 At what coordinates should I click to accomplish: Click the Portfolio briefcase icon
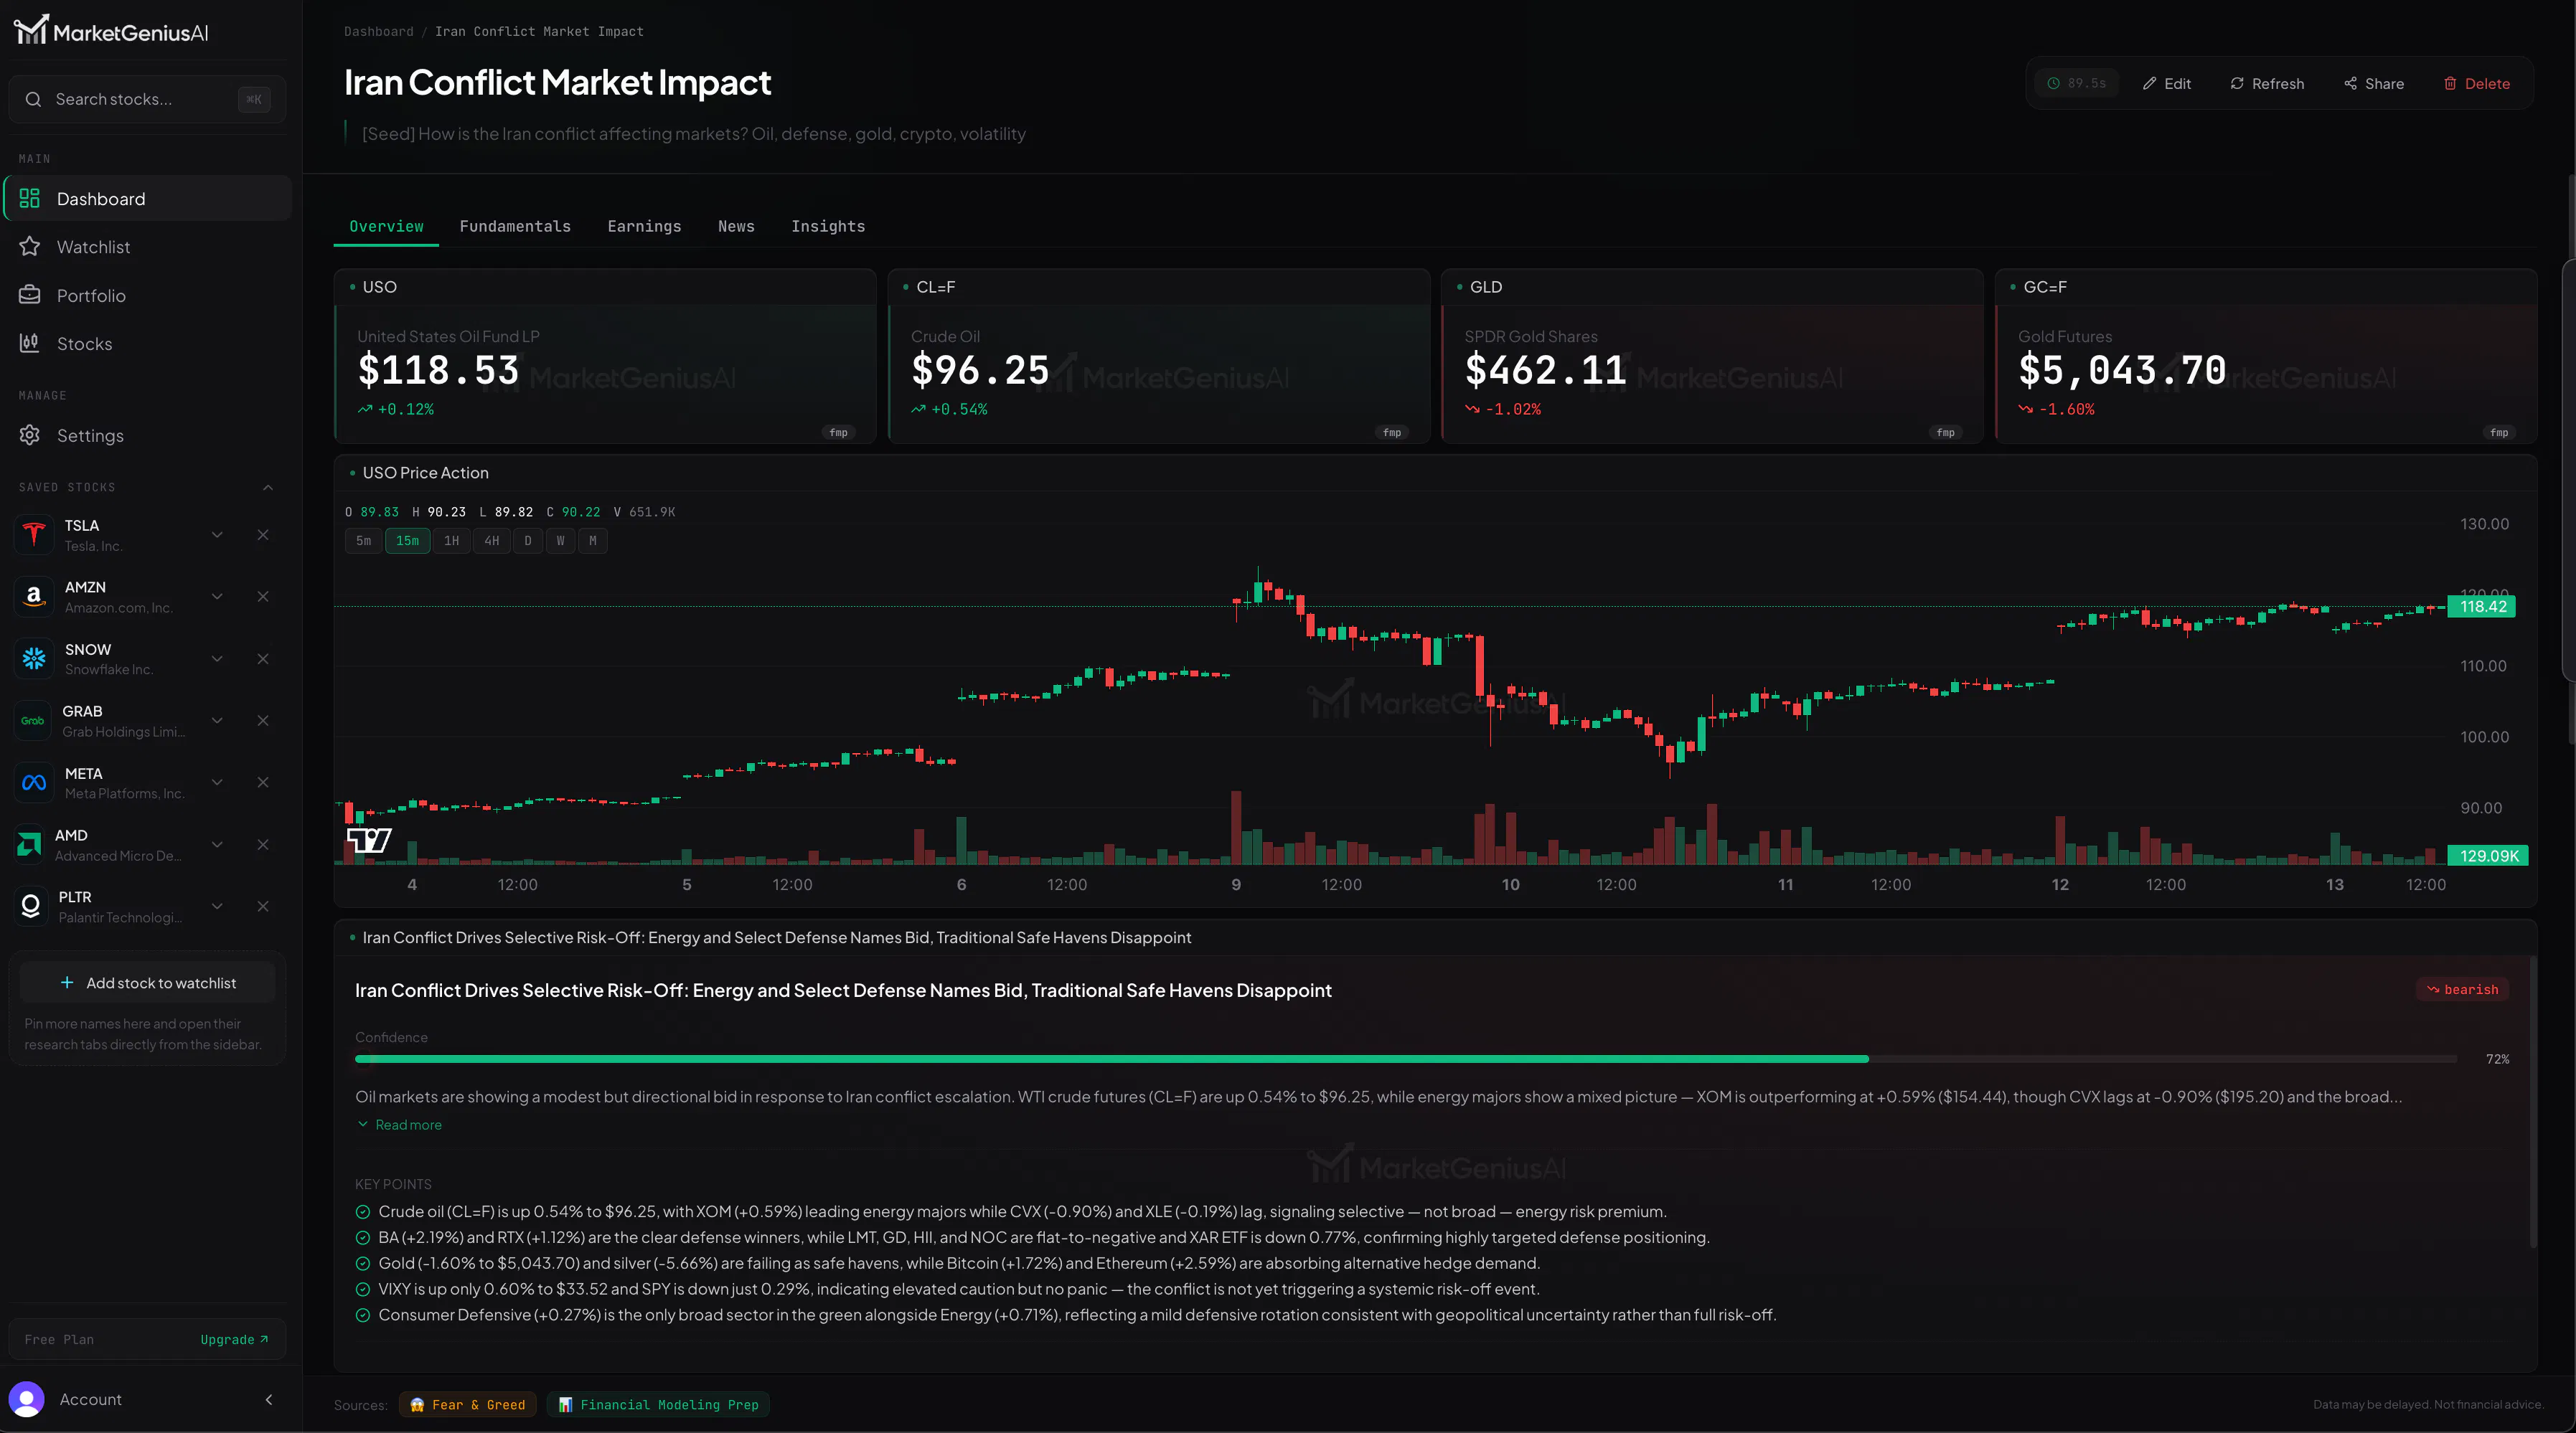point(30,295)
